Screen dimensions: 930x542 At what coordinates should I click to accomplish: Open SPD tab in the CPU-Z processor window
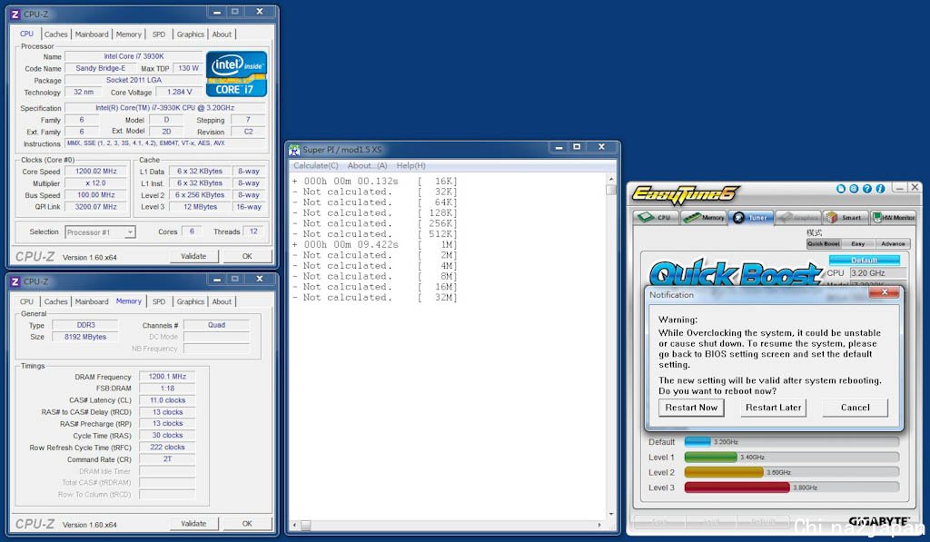(159, 34)
